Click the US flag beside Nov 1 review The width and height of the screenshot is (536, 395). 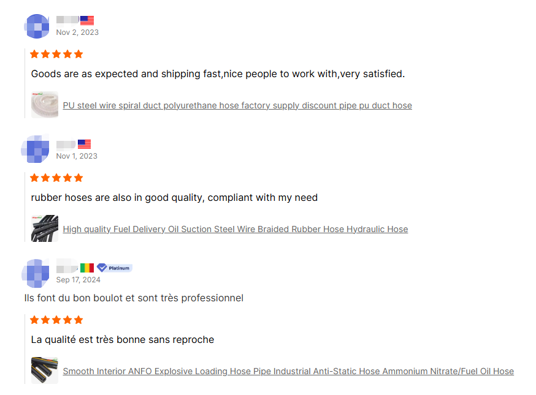(x=84, y=145)
